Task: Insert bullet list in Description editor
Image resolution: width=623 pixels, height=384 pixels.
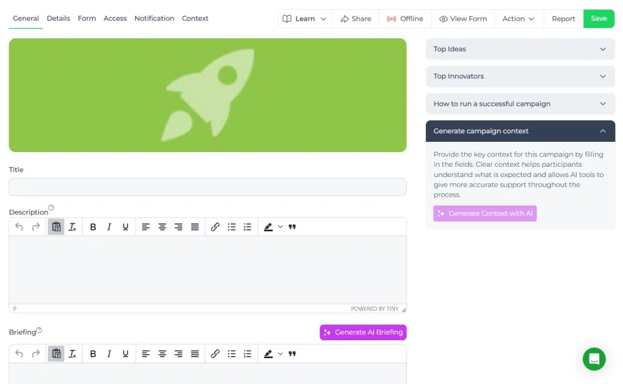Action: pyautogui.click(x=232, y=227)
